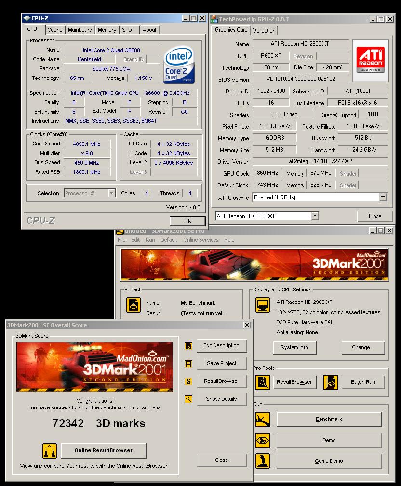
Task: Open the Memory tab in CPU-Z
Action: 107,30
